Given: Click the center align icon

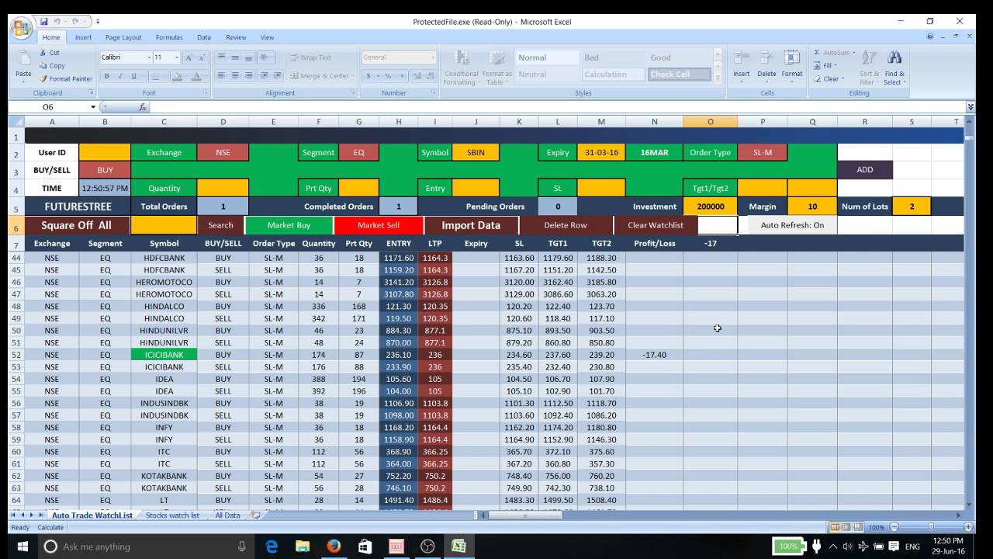Looking at the screenshot, I should 236,75.
